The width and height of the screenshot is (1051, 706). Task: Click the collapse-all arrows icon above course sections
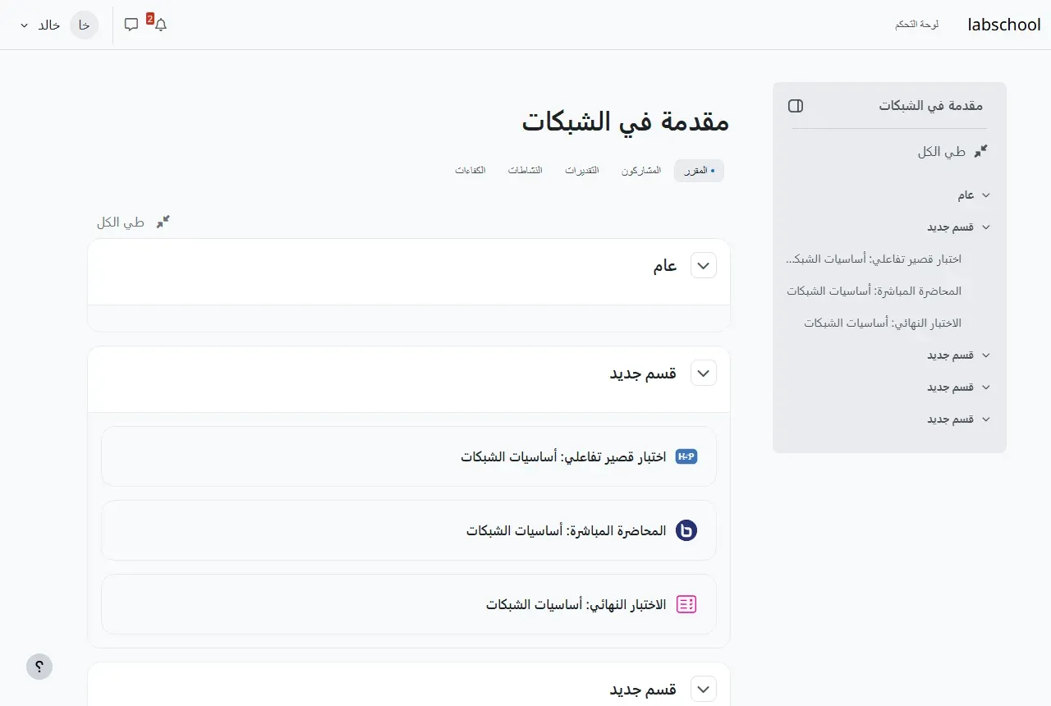(x=163, y=222)
